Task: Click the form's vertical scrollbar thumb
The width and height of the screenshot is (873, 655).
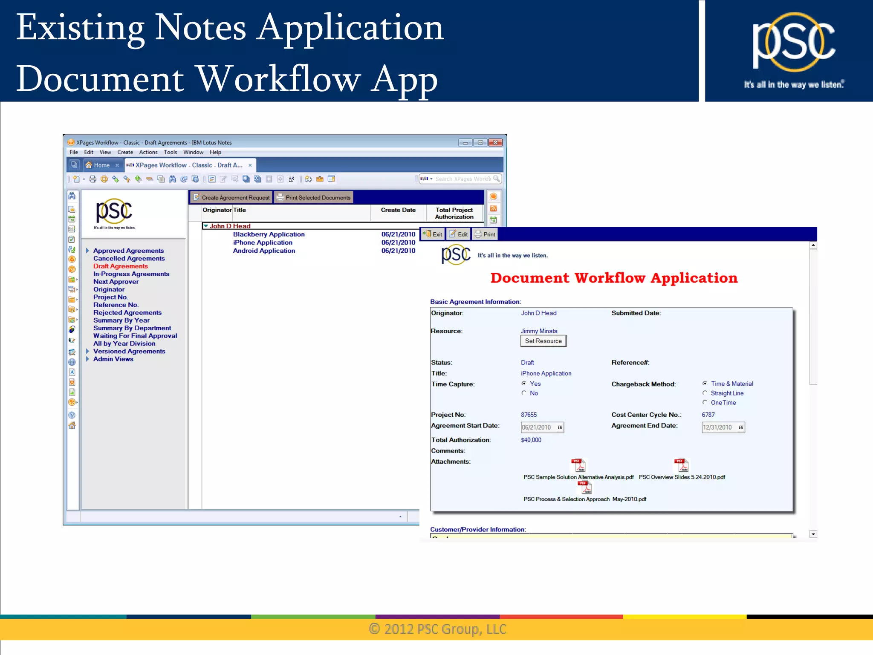Action: (x=813, y=317)
